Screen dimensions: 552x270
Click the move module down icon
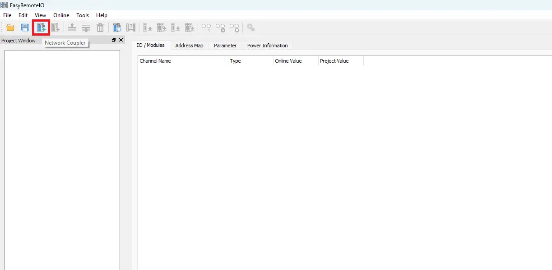86,27
